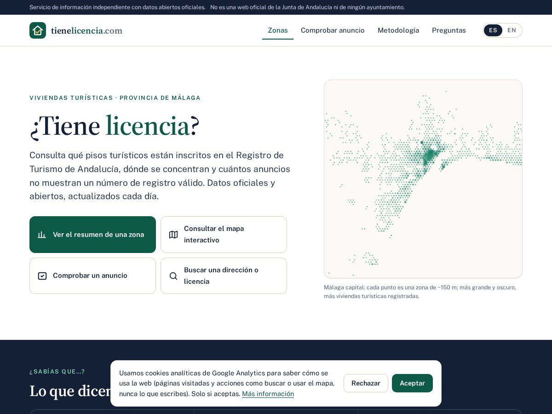Reject analytics cookies with Rechazar
The image size is (552, 414).
pyautogui.click(x=366, y=383)
